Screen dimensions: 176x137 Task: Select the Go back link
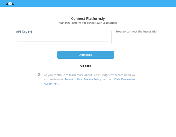click(x=86, y=66)
